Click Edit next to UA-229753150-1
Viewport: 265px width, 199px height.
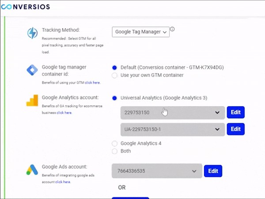(x=235, y=129)
